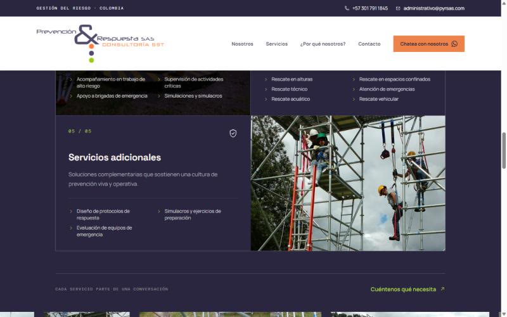
Task: Click Rescate técnico text
Action: click(x=290, y=89)
